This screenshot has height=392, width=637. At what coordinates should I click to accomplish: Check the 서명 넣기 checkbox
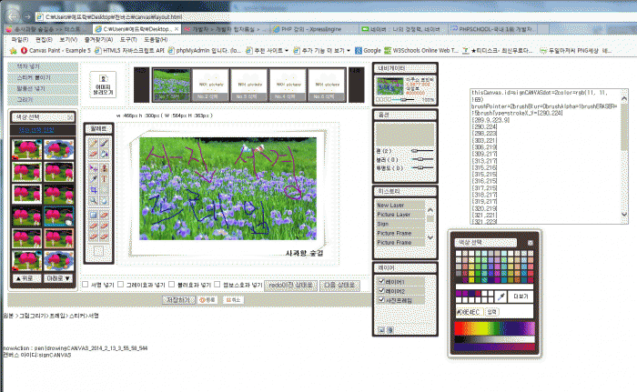click(85, 285)
